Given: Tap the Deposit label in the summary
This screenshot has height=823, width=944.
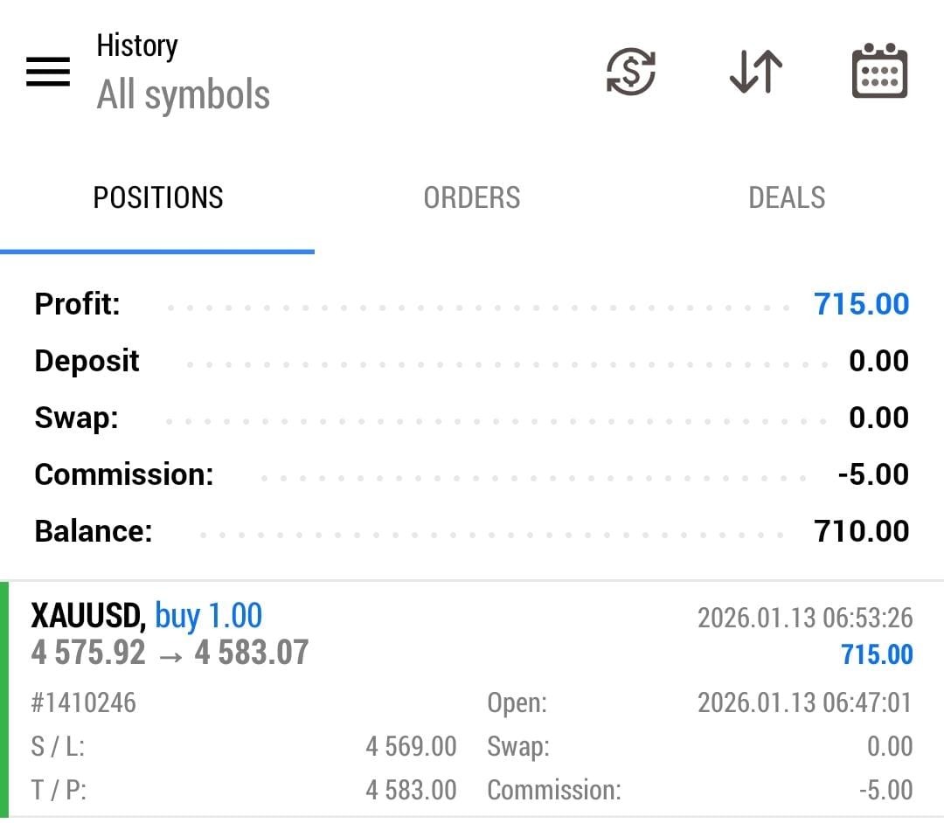Looking at the screenshot, I should tap(87, 361).
